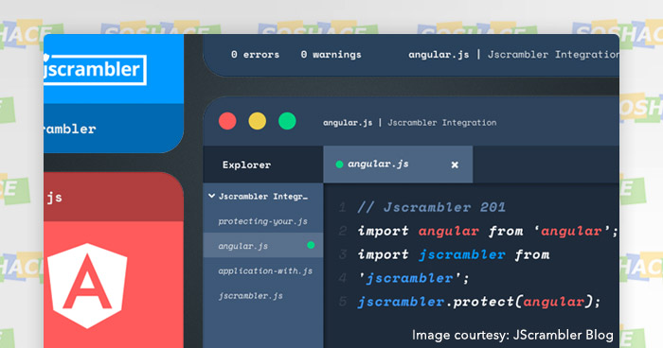Click the green maximize window dot
The height and width of the screenshot is (348, 663).
coord(287,121)
